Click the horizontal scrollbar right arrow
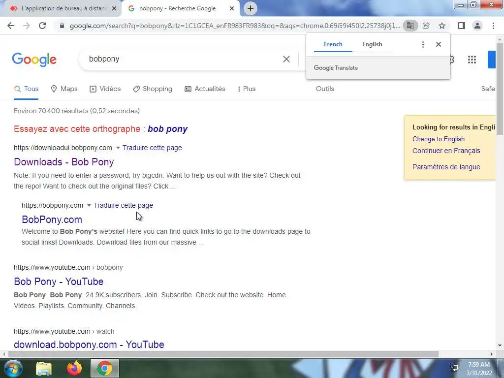Viewport: 504px width, 378px height. point(492,354)
